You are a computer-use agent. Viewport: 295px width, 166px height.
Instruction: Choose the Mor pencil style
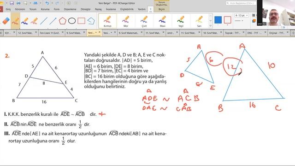(x=126, y=21)
